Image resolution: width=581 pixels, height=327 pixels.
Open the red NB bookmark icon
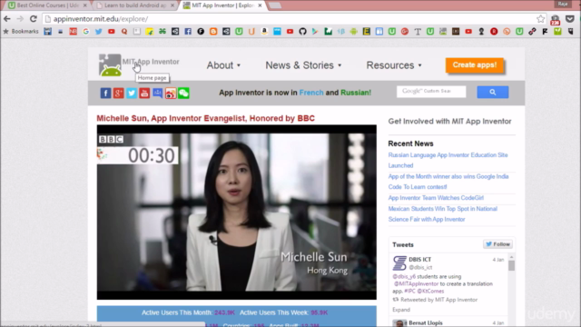click(73, 32)
